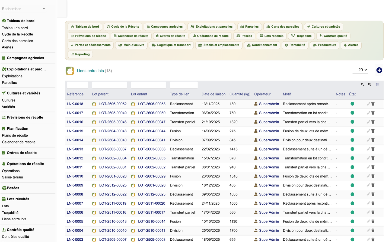Click the Lot parent filter input field
Screen dimensions: 392x242
tap(110, 85)
